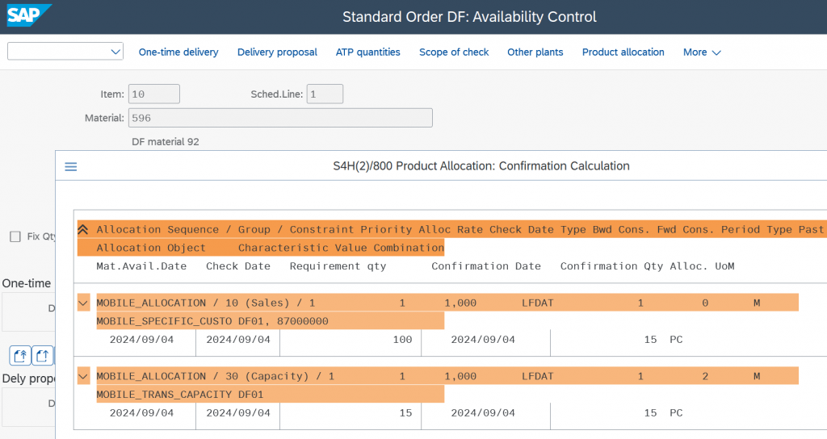The image size is (827, 439).
Task: Select MOBILE_SPECIFIC_CUSTO DF01, 87000000 row
Action: (x=270, y=321)
